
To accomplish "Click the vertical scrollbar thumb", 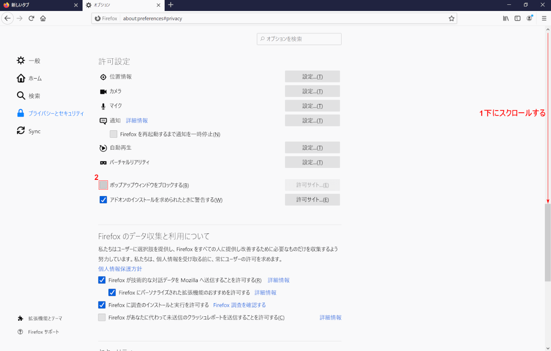I will tap(547, 241).
